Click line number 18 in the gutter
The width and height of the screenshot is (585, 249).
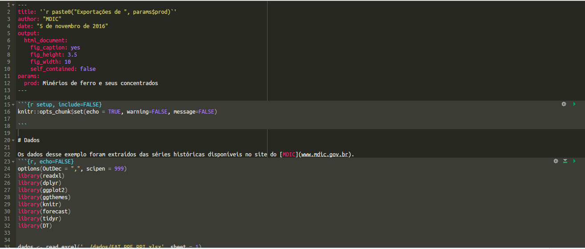(x=7, y=126)
